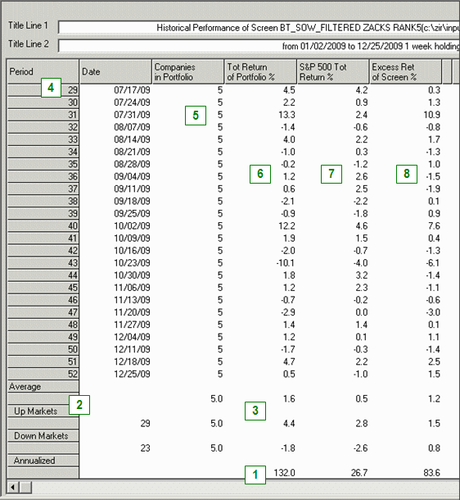Click the horizontal scrollbar left arrow
Screen dimensions: 460x500
coord(13,487)
